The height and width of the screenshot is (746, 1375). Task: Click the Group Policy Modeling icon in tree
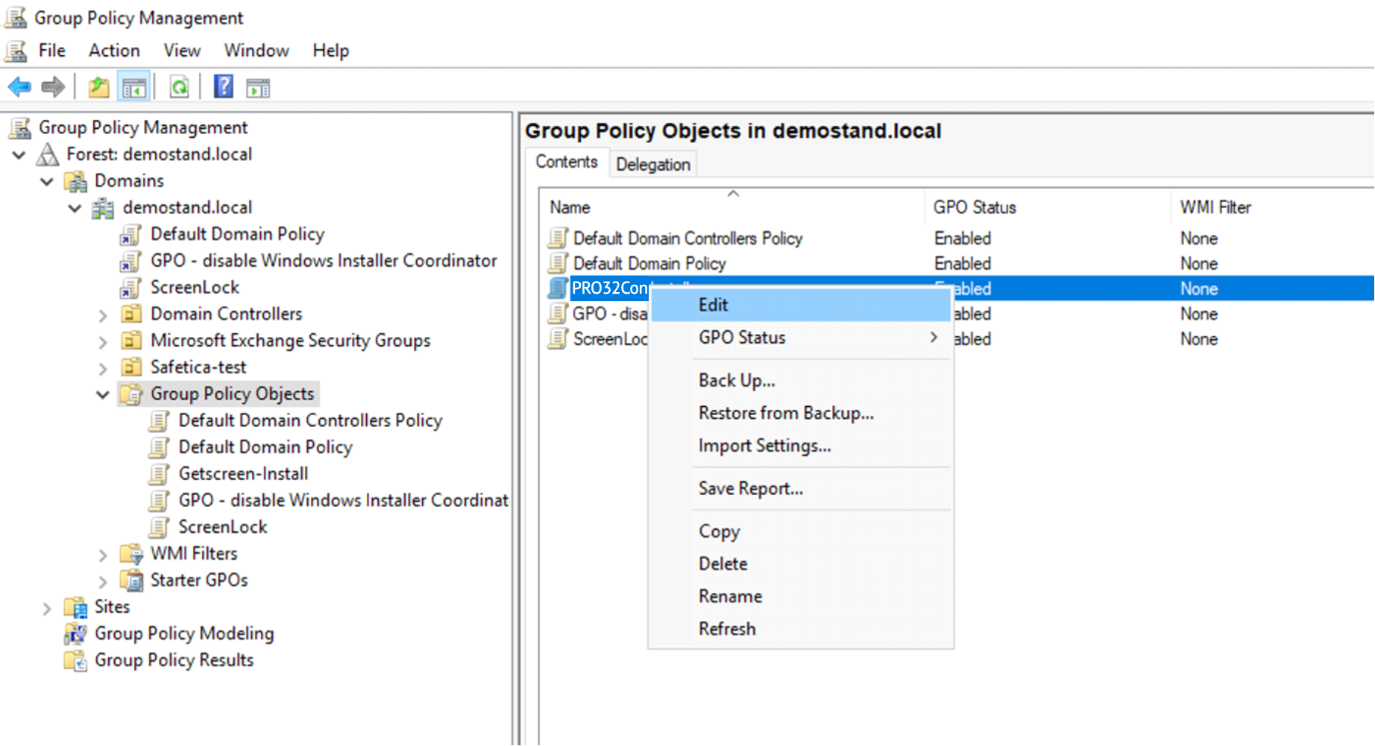pyautogui.click(x=75, y=633)
